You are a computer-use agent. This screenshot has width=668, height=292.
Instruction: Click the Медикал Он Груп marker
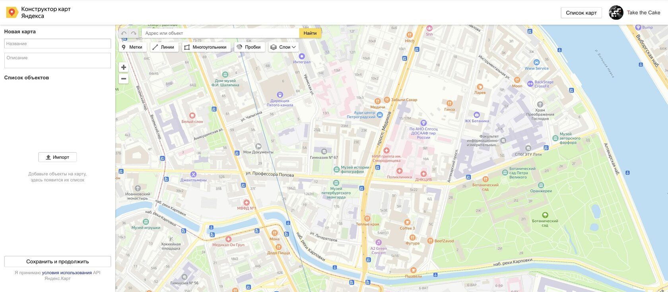(228, 239)
